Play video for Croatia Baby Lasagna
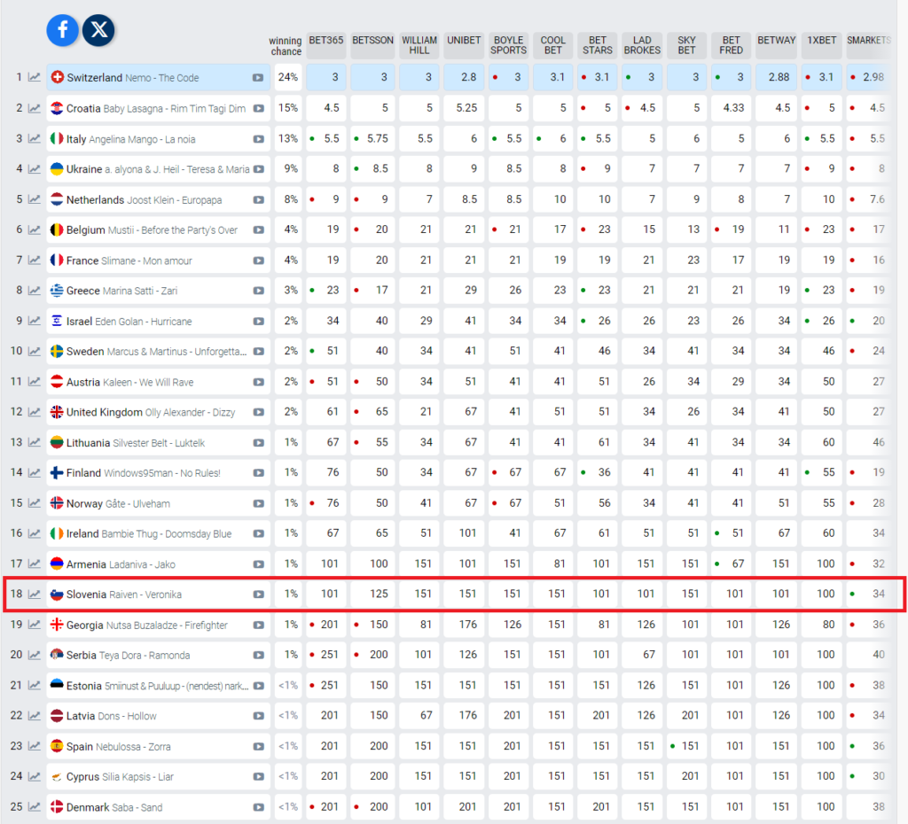The height and width of the screenshot is (824, 908). (x=258, y=108)
